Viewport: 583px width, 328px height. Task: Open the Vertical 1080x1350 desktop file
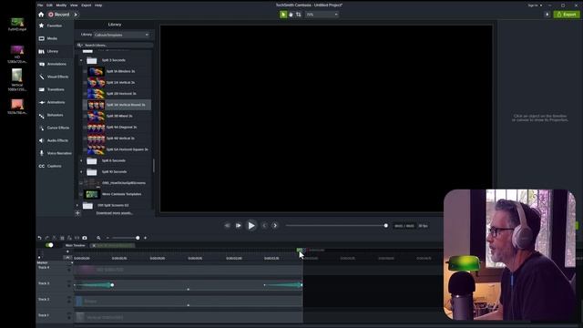[17, 80]
